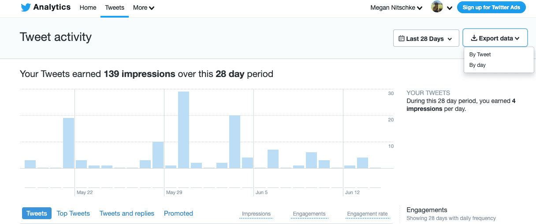The width and height of the screenshot is (536, 224).
Task: Select the Tweets pill tab
Action: (x=37, y=213)
